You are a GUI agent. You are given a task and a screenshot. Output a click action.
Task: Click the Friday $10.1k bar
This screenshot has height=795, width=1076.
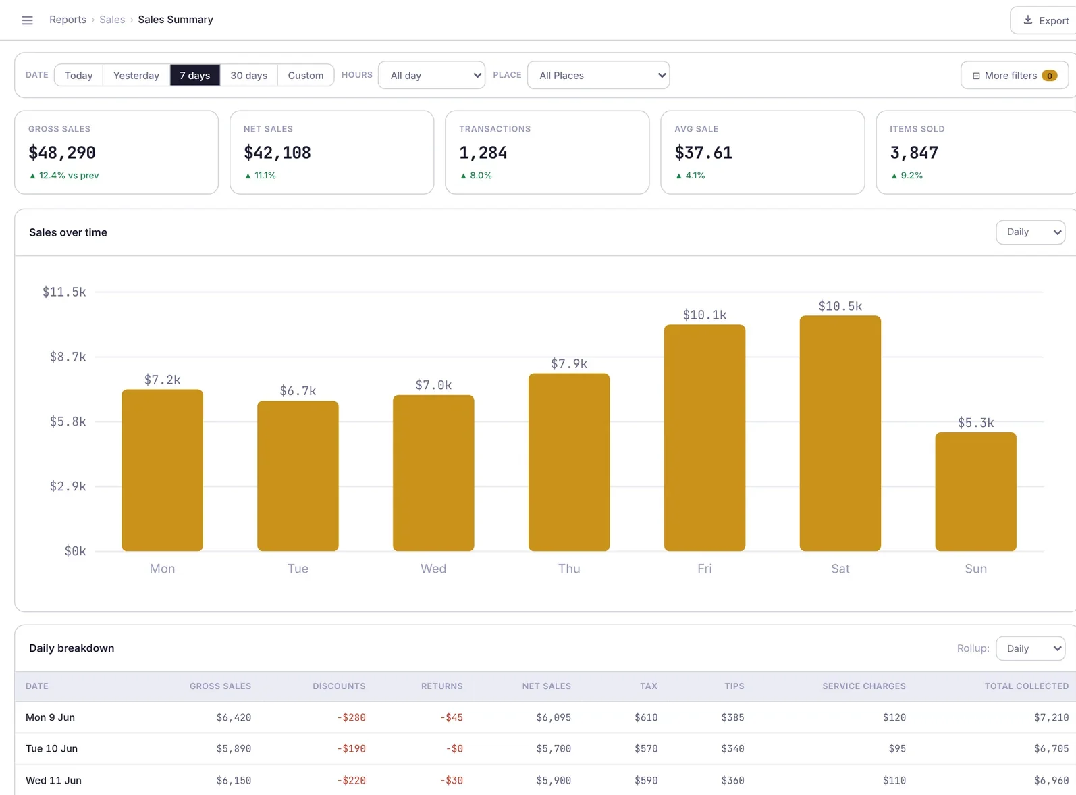pyautogui.click(x=705, y=438)
